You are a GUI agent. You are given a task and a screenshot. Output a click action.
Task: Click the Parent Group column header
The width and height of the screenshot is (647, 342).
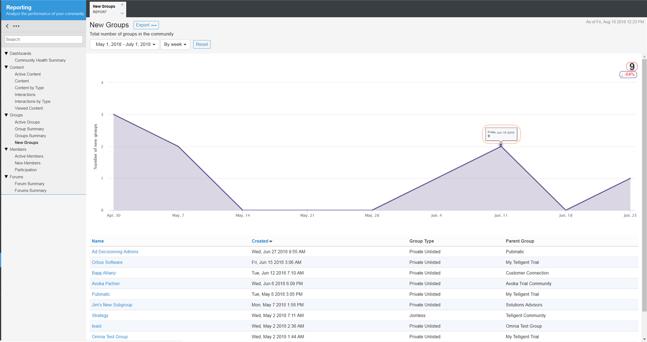point(520,241)
